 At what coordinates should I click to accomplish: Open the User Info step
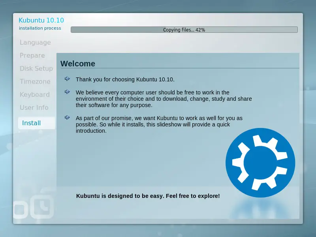(34, 107)
